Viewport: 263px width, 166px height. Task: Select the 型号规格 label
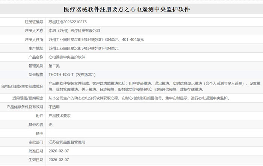tap(36, 74)
